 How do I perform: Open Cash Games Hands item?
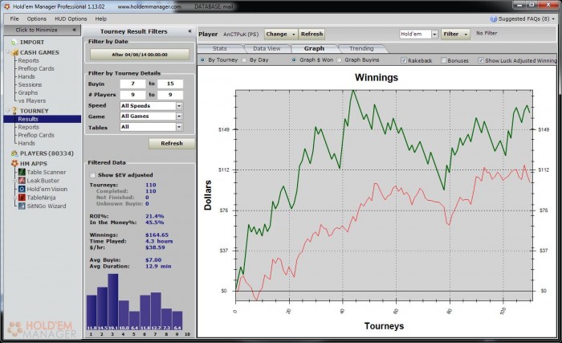coord(26,77)
